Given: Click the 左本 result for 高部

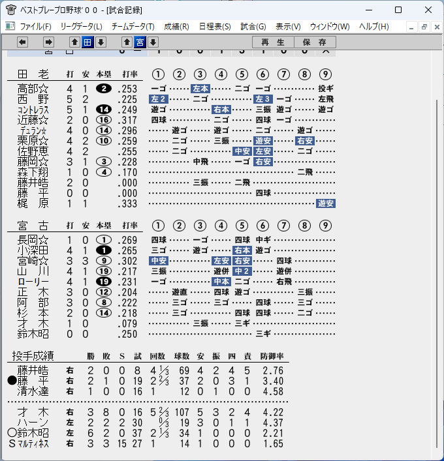Looking at the screenshot, I should [200, 89].
